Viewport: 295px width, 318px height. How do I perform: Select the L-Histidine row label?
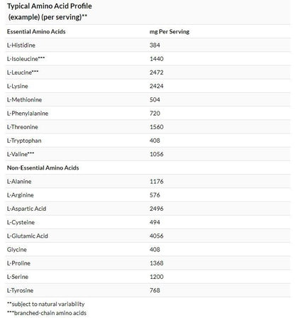coord(21,45)
